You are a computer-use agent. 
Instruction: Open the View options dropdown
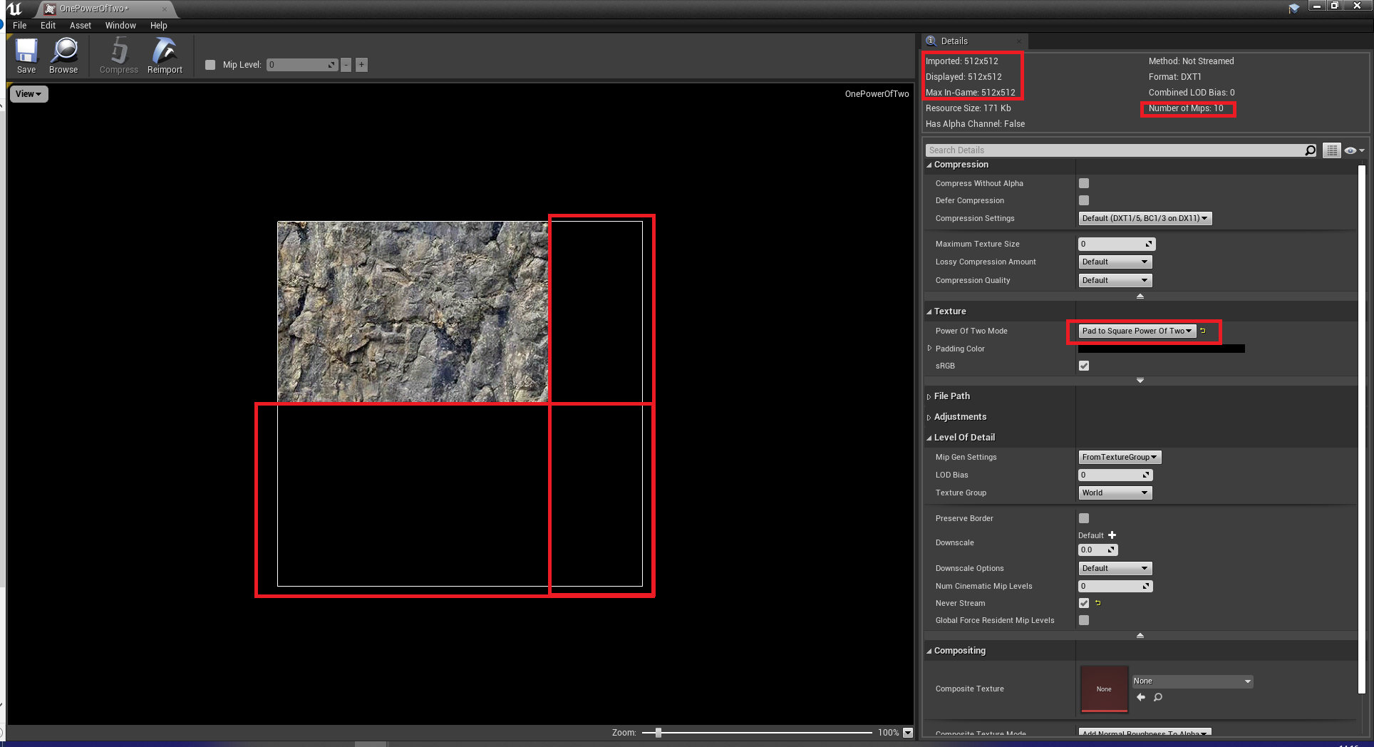[x=29, y=94]
